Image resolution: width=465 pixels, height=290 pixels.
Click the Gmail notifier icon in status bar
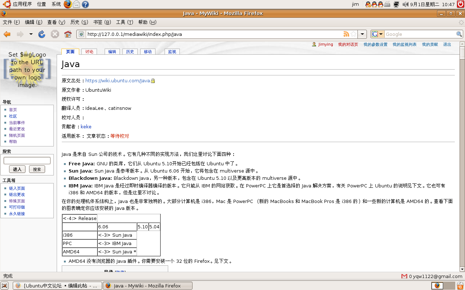(404, 276)
